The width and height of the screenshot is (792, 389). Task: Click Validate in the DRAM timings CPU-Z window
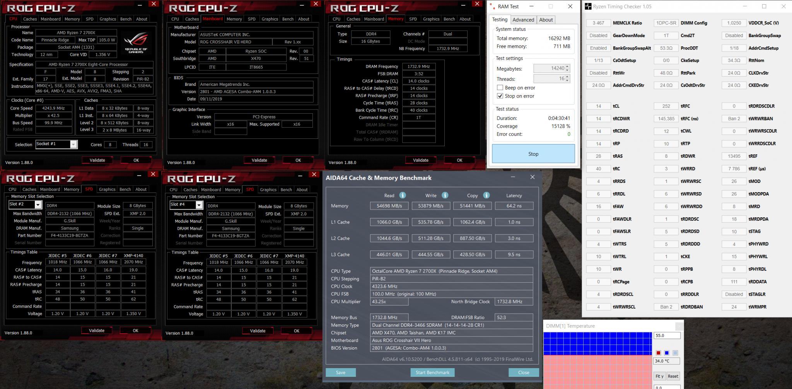(x=421, y=160)
